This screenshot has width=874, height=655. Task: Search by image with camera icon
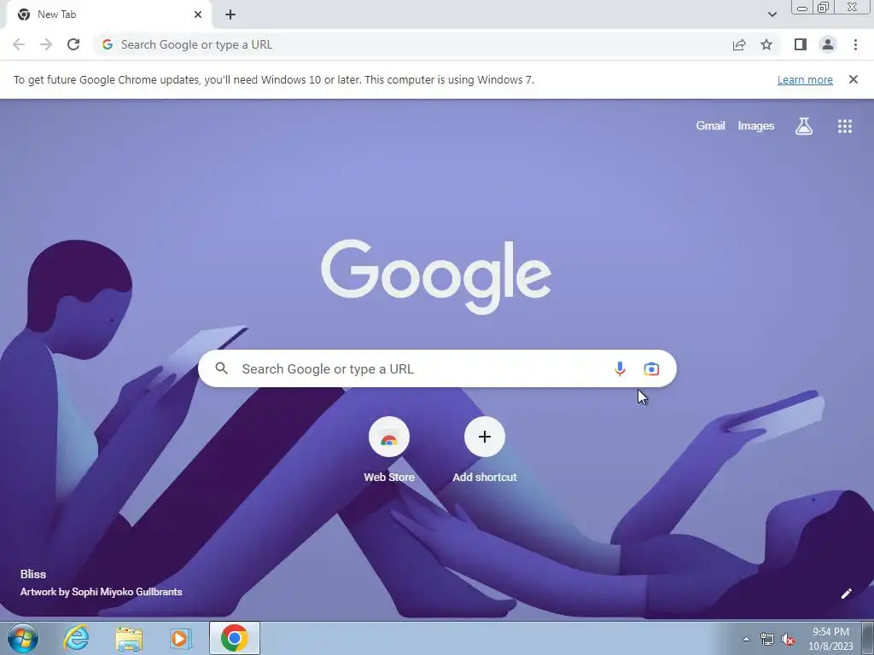coord(651,368)
